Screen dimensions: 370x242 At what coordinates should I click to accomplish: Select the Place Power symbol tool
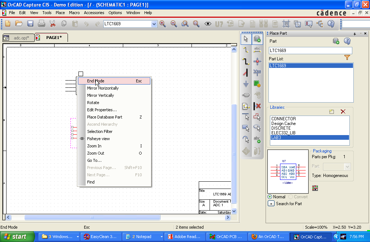point(257,73)
